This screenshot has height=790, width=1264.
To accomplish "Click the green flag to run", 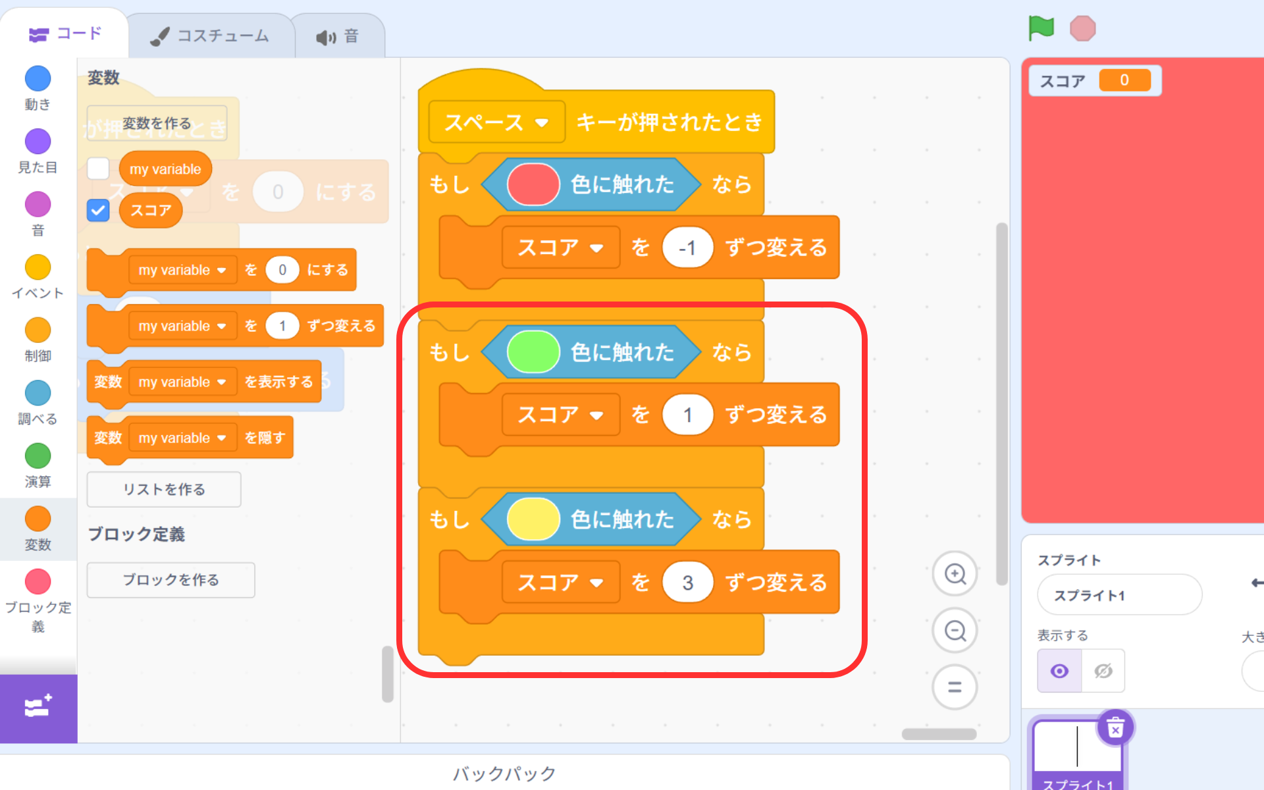I will tap(1041, 28).
